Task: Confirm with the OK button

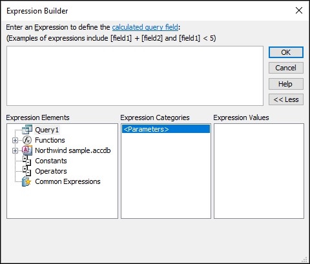Action: [x=286, y=52]
